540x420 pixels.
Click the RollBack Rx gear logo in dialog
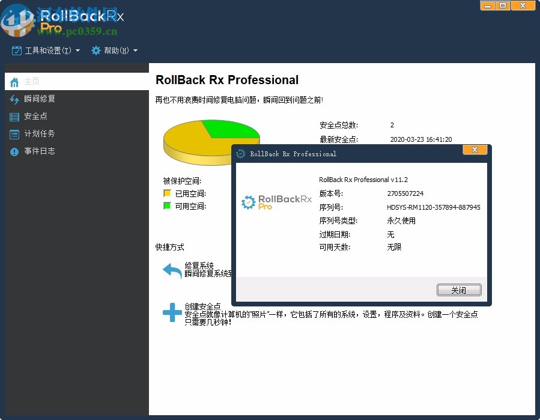pos(249,202)
